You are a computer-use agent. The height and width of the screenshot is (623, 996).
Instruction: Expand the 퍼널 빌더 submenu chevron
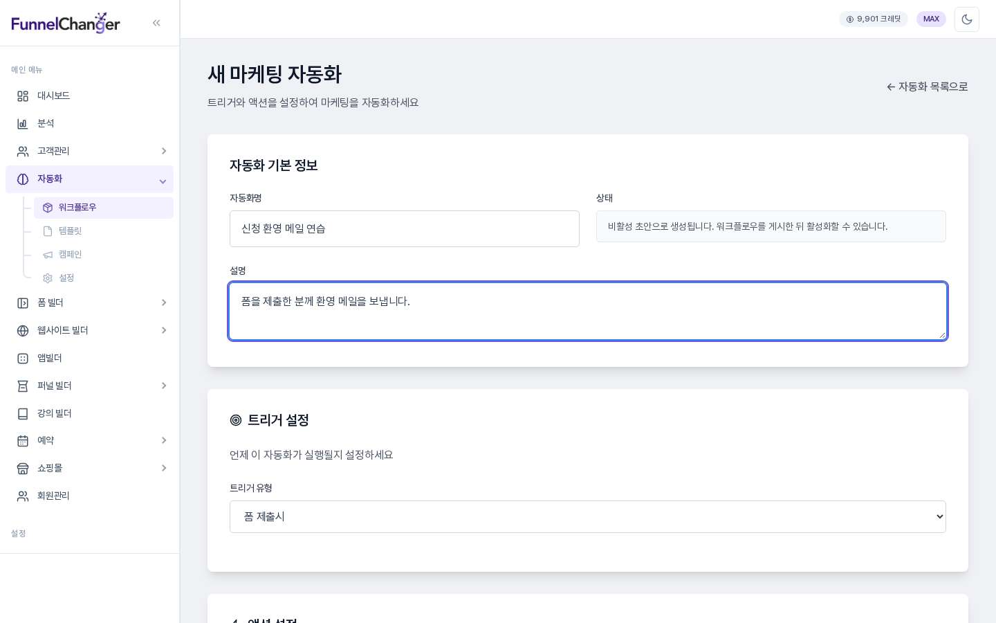coord(164,386)
